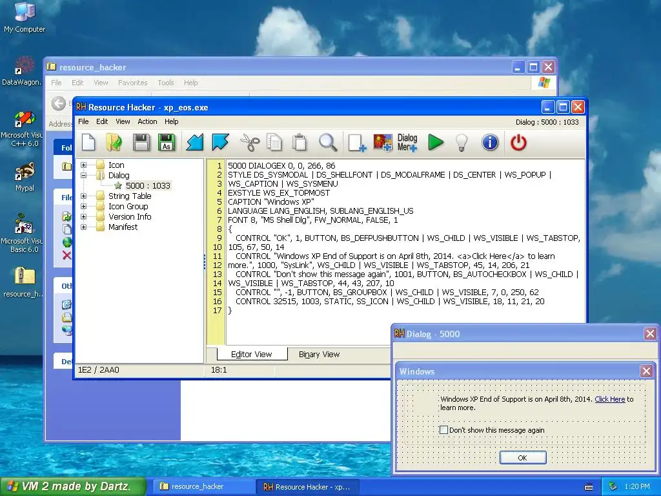Switch to resource_hacker taskbar button
The height and width of the screenshot is (496, 661).
[x=203, y=486]
